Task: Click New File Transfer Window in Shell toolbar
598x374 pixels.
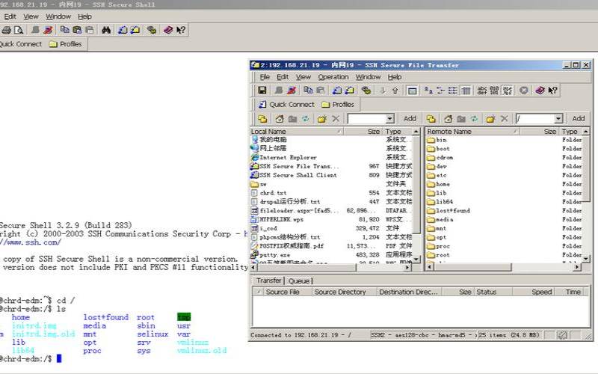Action: click(x=135, y=30)
